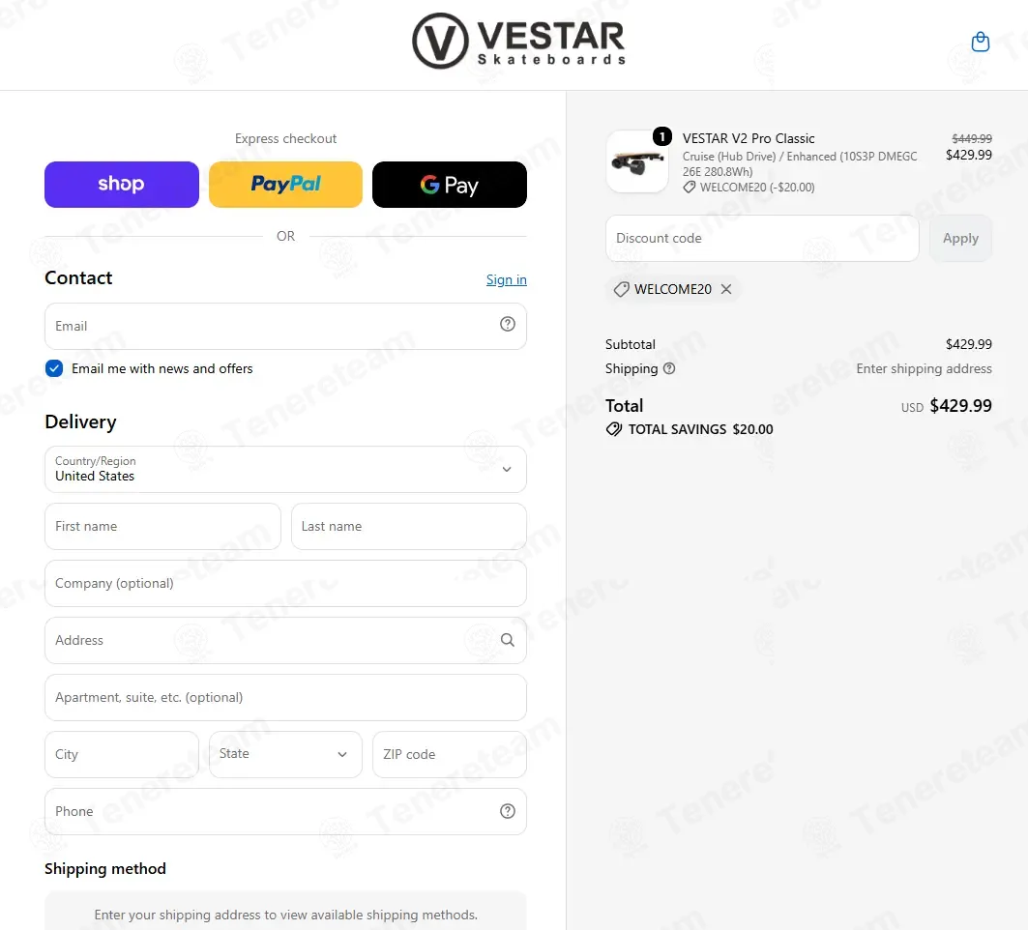Click the discount tag icon under product
1028x930 pixels.
pos(690,188)
